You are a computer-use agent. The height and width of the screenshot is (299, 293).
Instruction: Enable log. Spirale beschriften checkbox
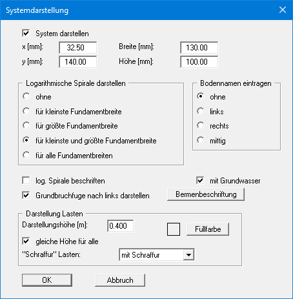point(26,180)
